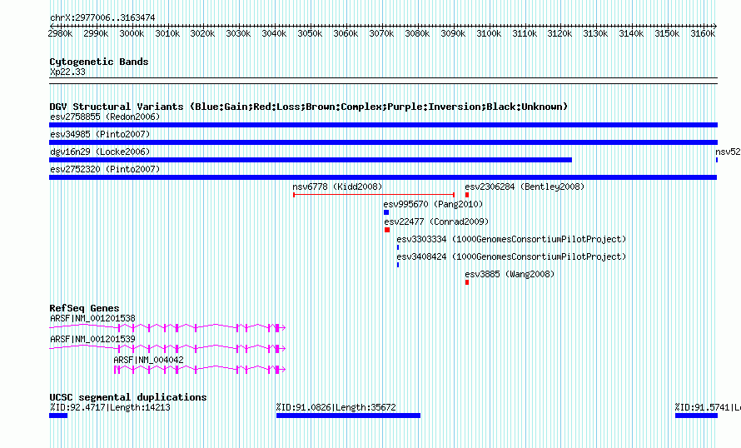Click the chrX:2977006..3163474 coordinate label
741x448 pixels.
[x=102, y=17]
